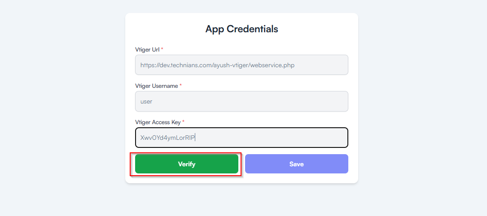The width and height of the screenshot is (487, 216).
Task: Click the red asterisk beside Vtiger Url
Action: [x=162, y=49]
